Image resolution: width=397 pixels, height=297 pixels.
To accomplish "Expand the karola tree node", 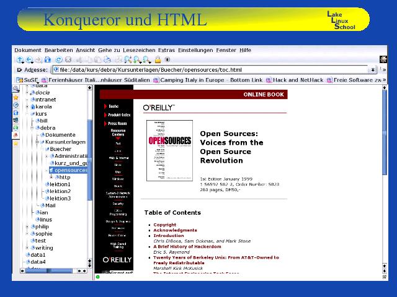I will tap(27, 106).
